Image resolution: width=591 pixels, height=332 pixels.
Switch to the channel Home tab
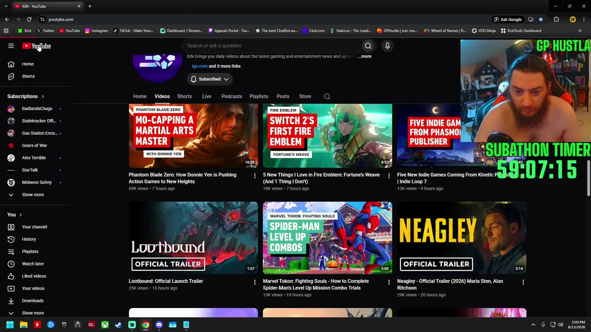tap(140, 96)
